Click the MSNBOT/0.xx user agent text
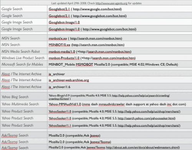Screen dimensions: 192x150 click(x=60, y=45)
